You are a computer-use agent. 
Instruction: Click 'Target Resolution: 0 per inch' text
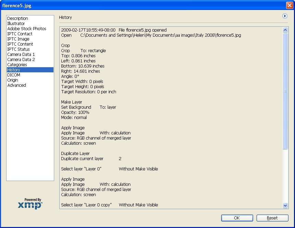point(88,92)
